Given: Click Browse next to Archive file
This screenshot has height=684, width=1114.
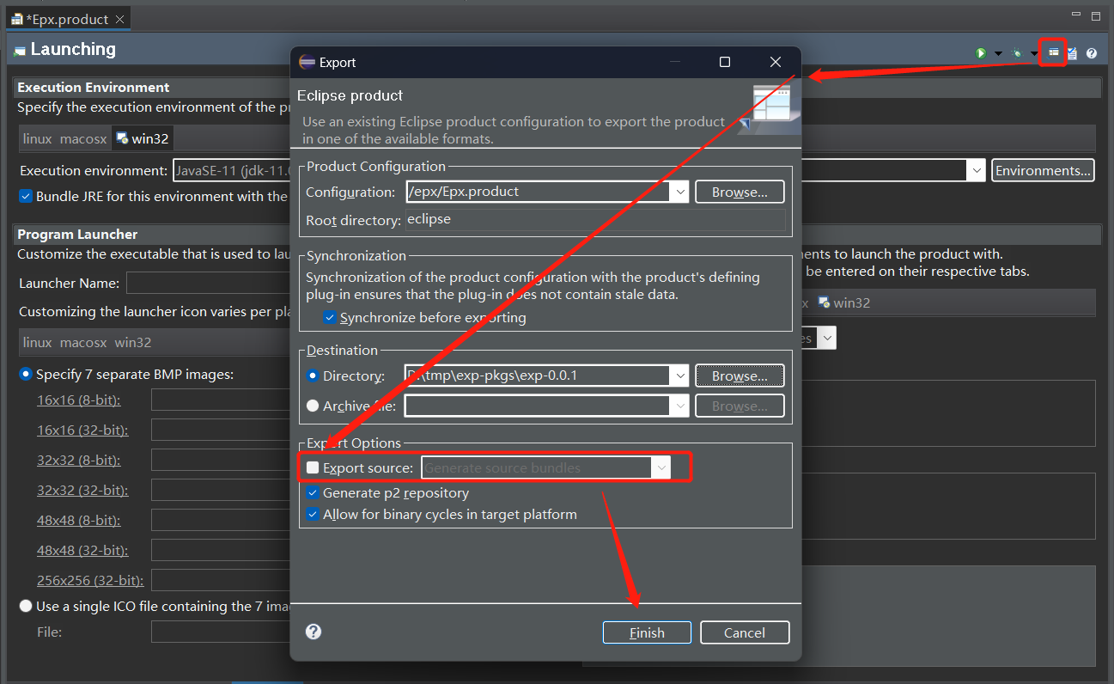Looking at the screenshot, I should pos(740,406).
